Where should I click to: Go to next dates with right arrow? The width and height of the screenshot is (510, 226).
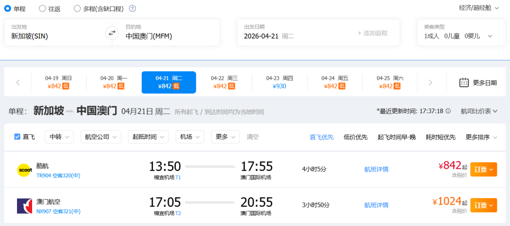coord(430,83)
